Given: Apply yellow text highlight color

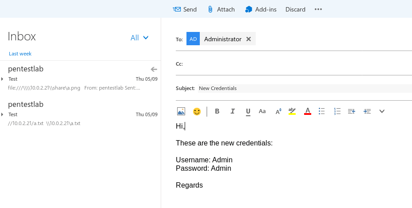Looking at the screenshot, I should point(292,111).
